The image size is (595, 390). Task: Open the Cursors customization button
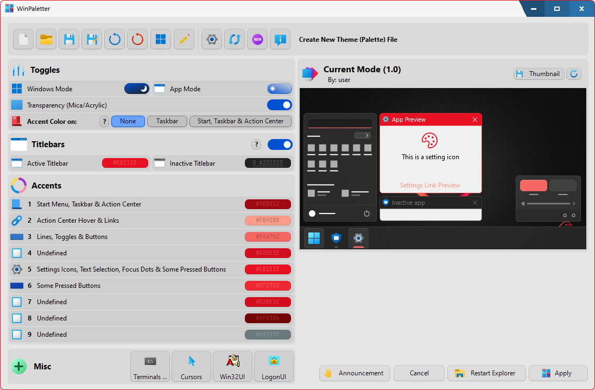point(191,366)
